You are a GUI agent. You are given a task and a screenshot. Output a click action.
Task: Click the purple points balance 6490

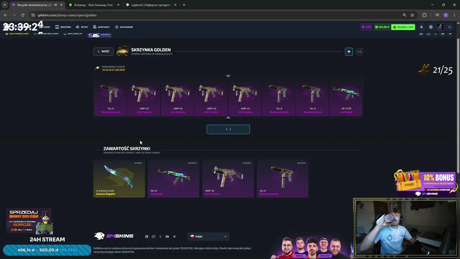[x=367, y=27]
